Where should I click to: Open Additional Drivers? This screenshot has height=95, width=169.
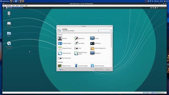pos(64,66)
